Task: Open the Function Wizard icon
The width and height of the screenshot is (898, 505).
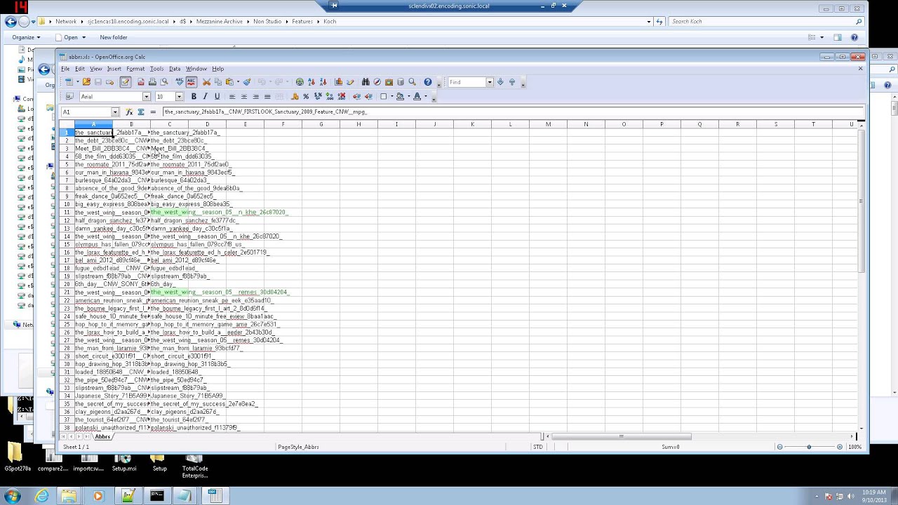Action: pyautogui.click(x=129, y=112)
